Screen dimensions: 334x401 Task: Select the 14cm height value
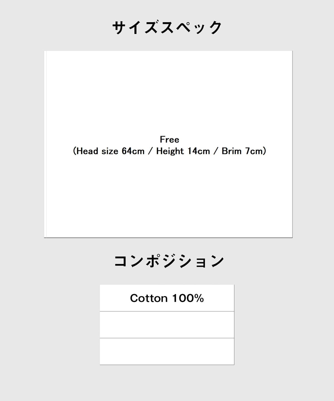[x=198, y=151]
